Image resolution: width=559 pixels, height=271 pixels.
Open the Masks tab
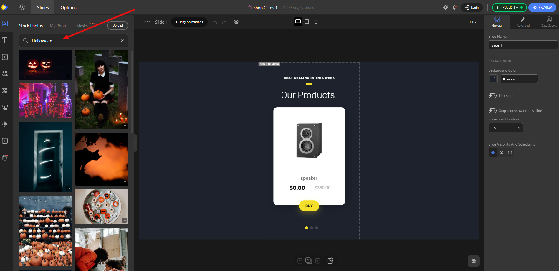82,26
